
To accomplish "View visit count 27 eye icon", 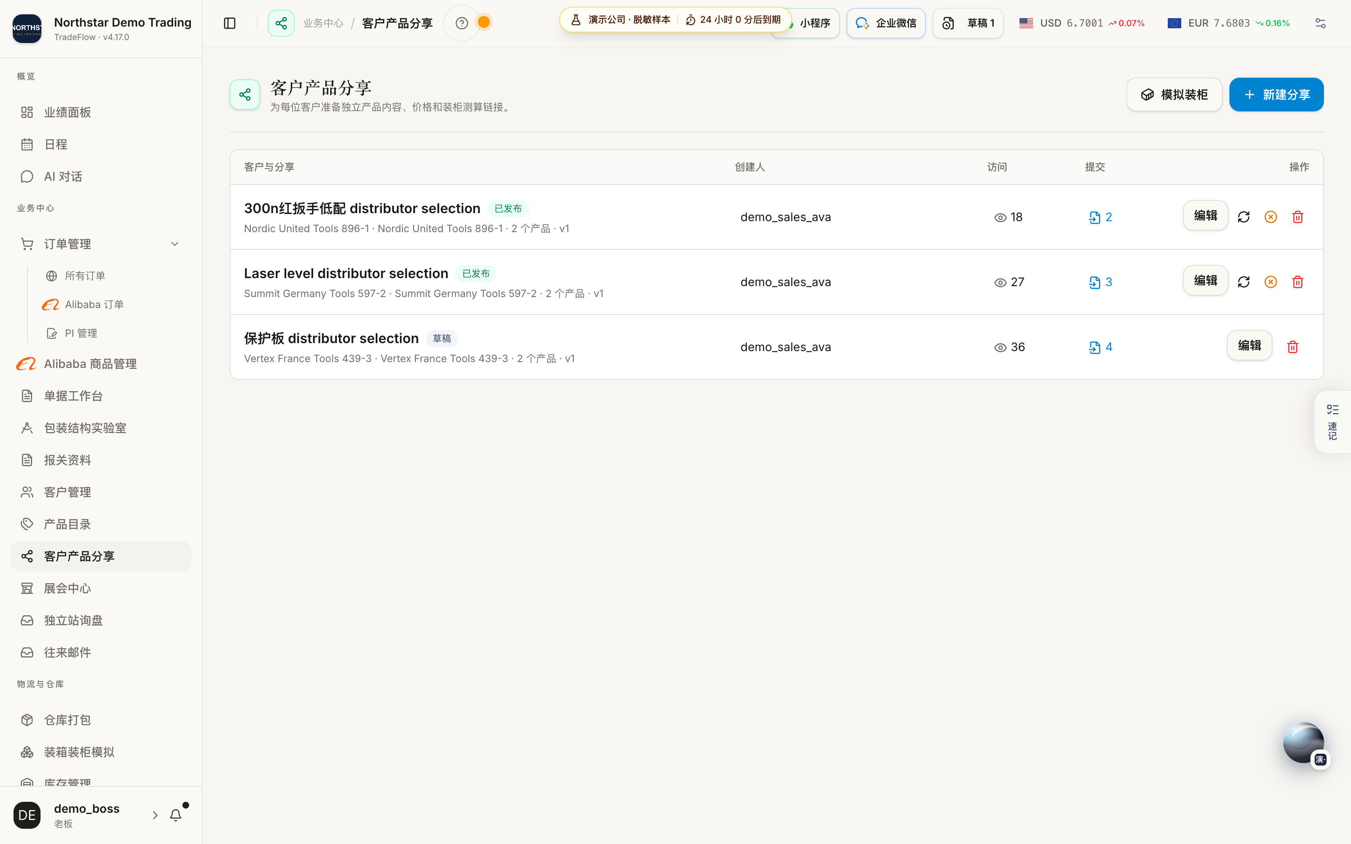I will point(1001,282).
